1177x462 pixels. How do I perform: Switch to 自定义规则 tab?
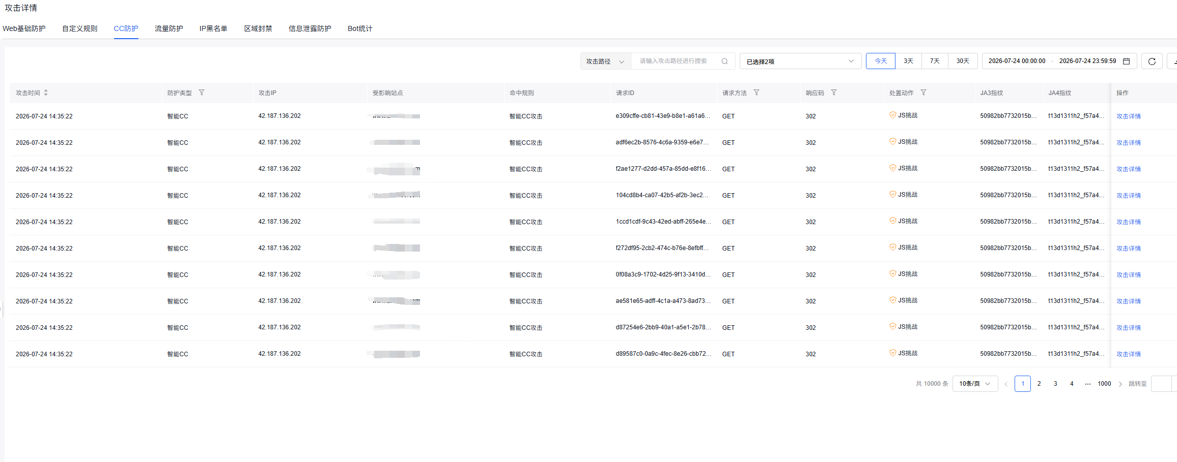click(79, 28)
